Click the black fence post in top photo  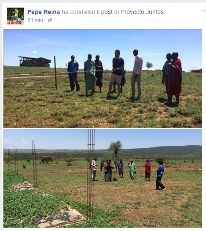click(x=55, y=73)
